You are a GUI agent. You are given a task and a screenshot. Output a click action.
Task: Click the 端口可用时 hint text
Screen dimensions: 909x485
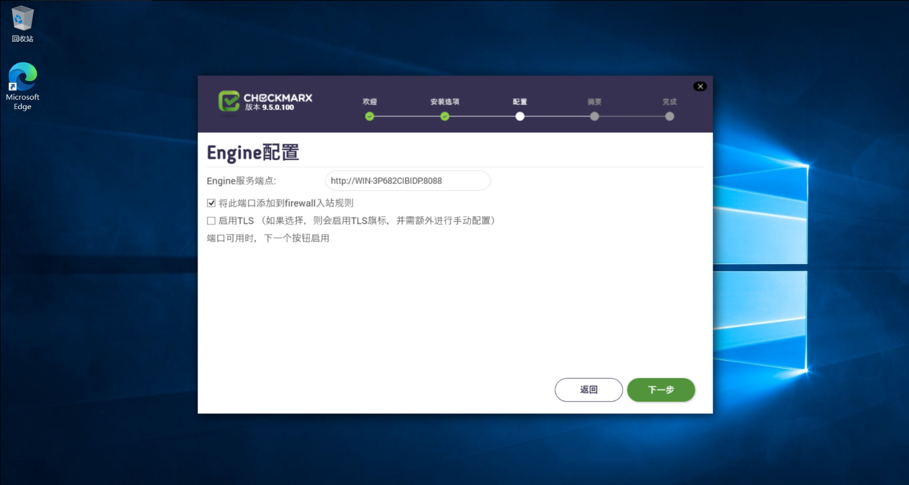[x=268, y=238]
